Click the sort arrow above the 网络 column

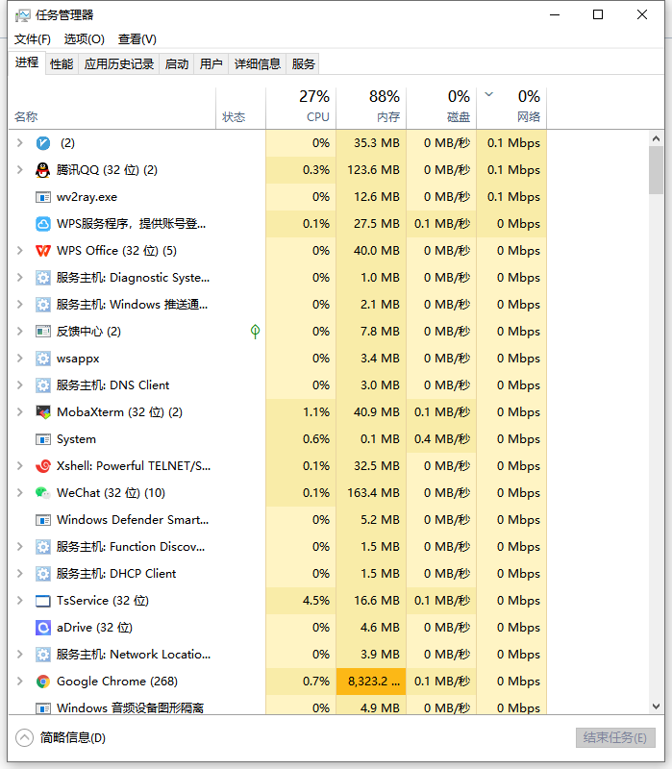(x=489, y=94)
